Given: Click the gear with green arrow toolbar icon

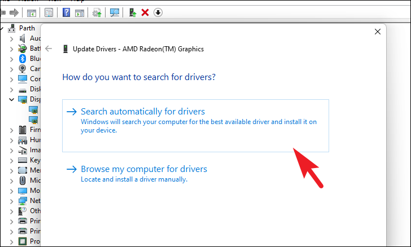Looking at the screenshot, I should click(x=97, y=12).
